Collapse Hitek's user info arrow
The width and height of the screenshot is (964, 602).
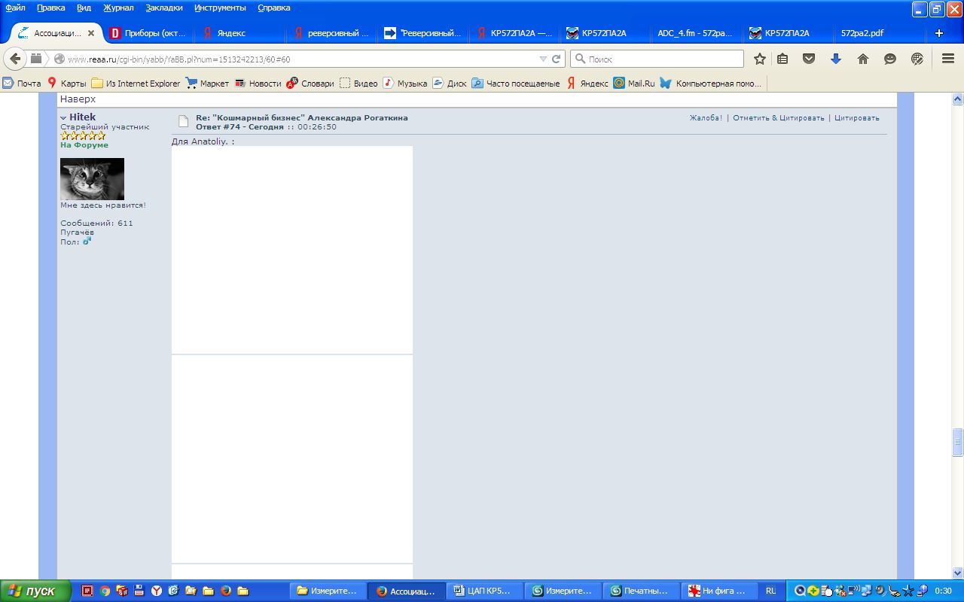coord(63,118)
